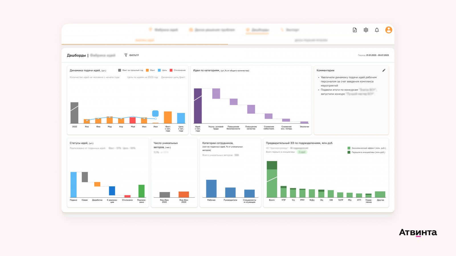Select the underlined Дашборды top tab
This screenshot has width=456, height=256.
tap(257, 30)
